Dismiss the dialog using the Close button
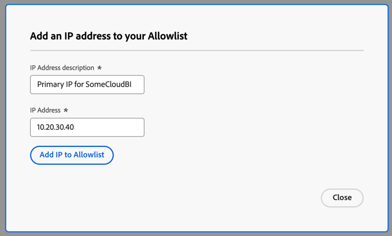 pos(342,197)
